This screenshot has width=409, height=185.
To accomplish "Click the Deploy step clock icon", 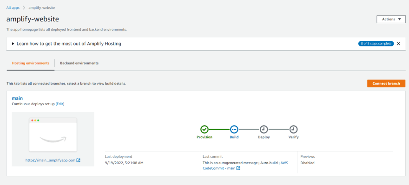I will pyautogui.click(x=264, y=129).
